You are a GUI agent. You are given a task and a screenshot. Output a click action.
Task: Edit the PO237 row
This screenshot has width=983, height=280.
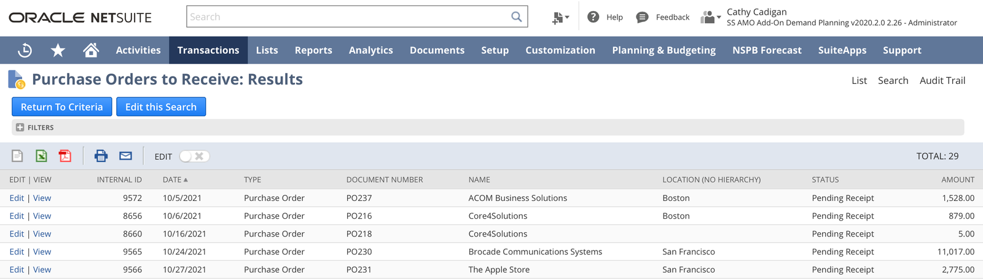(x=17, y=198)
